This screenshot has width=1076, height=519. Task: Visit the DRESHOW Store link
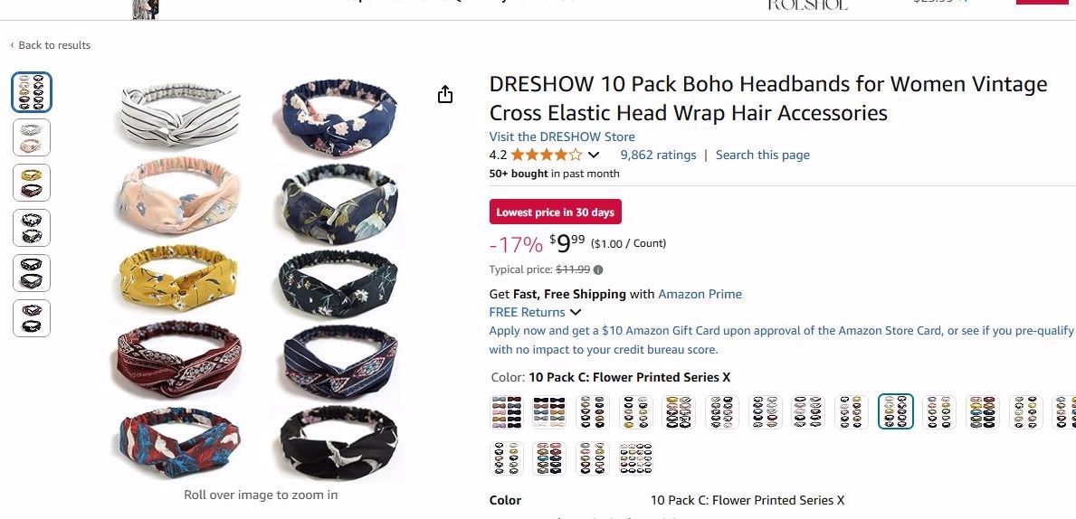(x=562, y=137)
